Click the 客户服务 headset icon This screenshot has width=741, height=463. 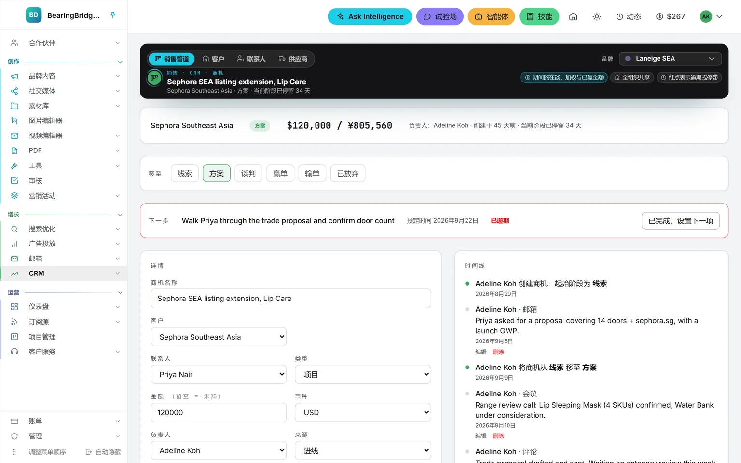coord(14,352)
